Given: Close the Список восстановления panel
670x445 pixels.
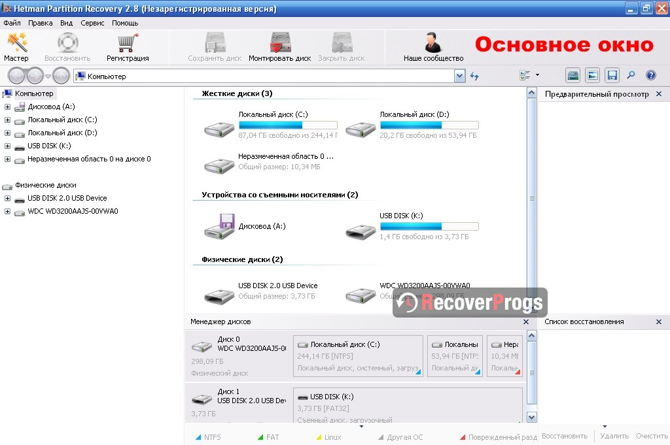Looking at the screenshot, I should click(659, 321).
